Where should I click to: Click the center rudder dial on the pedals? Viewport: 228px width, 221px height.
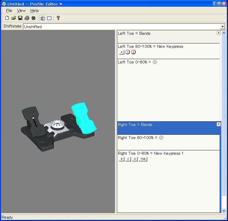(57, 125)
